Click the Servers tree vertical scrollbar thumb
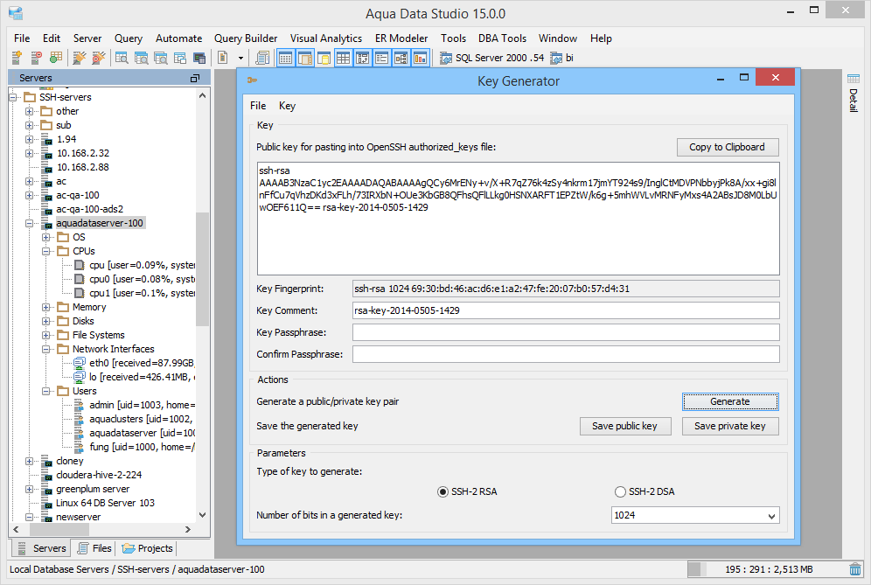871x585 pixels. point(202,269)
